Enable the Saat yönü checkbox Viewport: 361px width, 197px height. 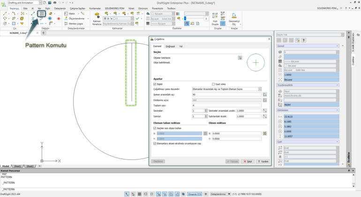pos(213,84)
